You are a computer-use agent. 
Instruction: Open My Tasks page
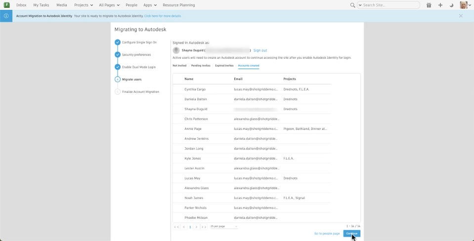pos(41,5)
